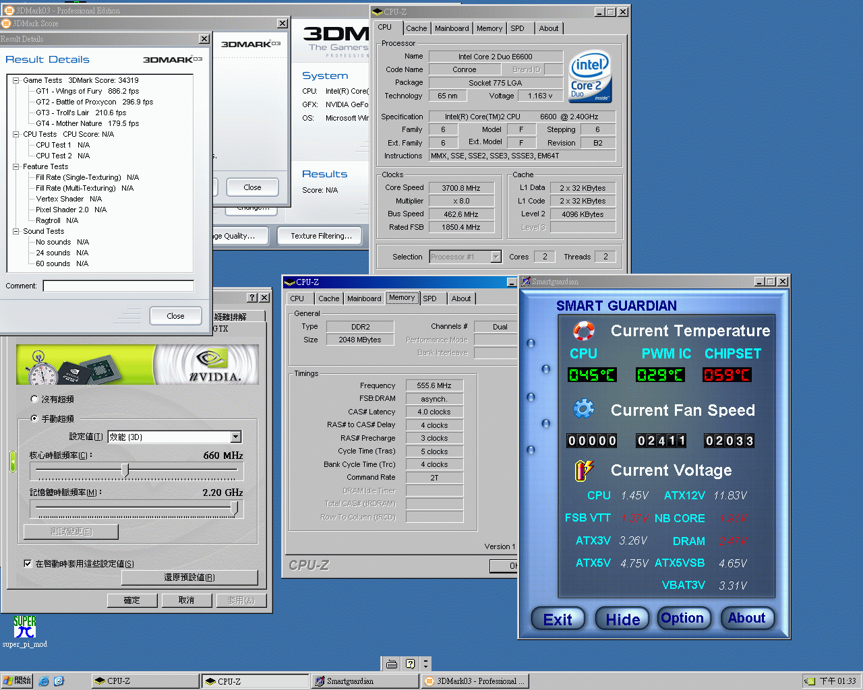This screenshot has height=690, width=863.
Task: Click the green NVIDIA side tab handle
Action: [x=12, y=462]
